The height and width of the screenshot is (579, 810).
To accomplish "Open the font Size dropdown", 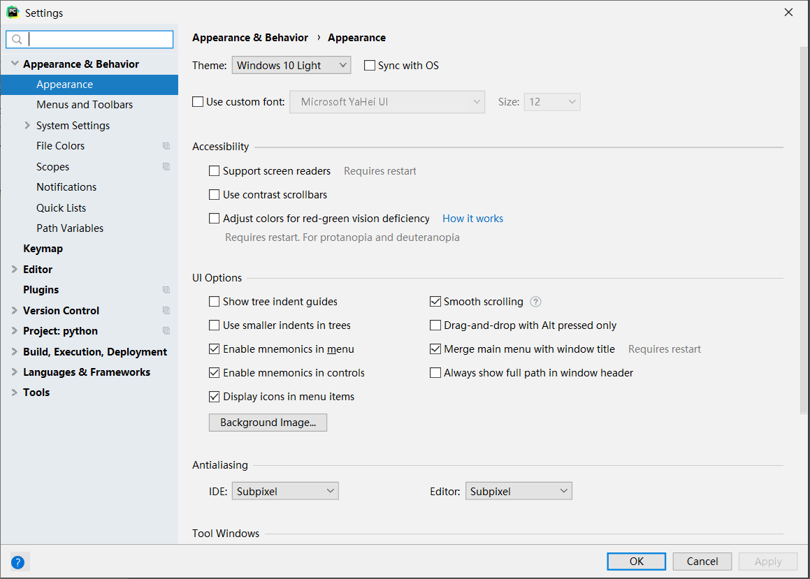I will pyautogui.click(x=551, y=102).
